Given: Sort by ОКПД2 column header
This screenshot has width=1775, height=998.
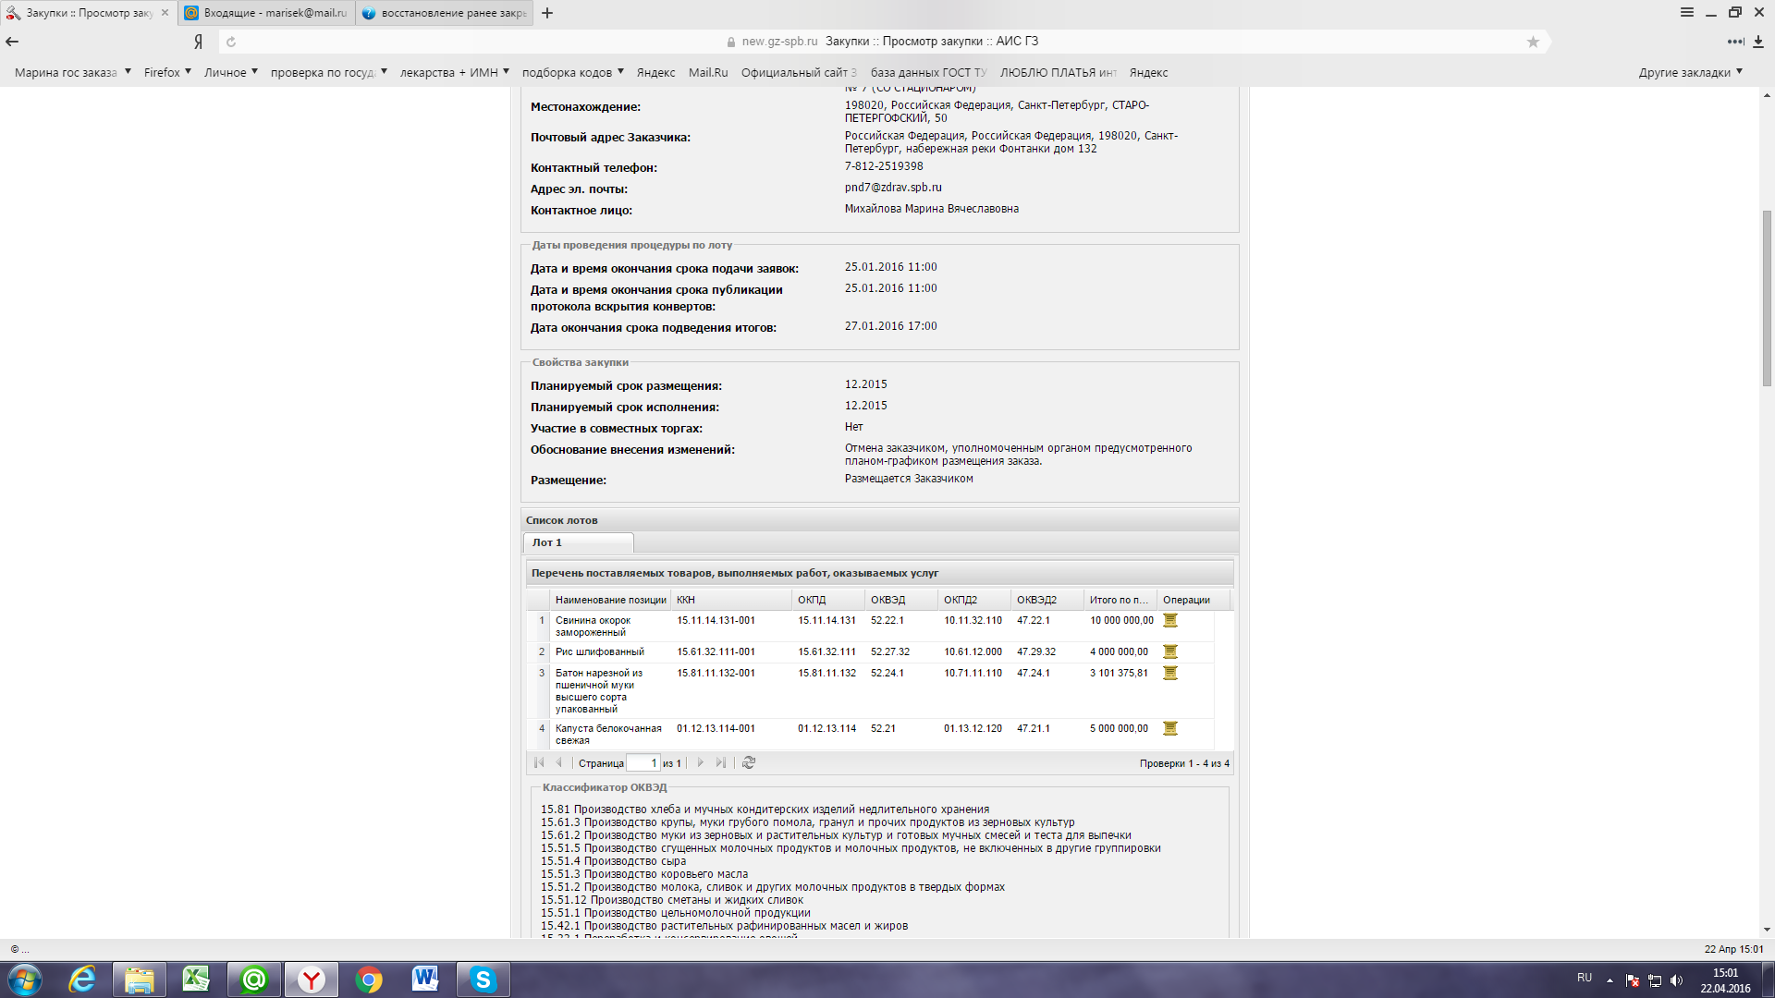Looking at the screenshot, I should pyautogui.click(x=974, y=600).
